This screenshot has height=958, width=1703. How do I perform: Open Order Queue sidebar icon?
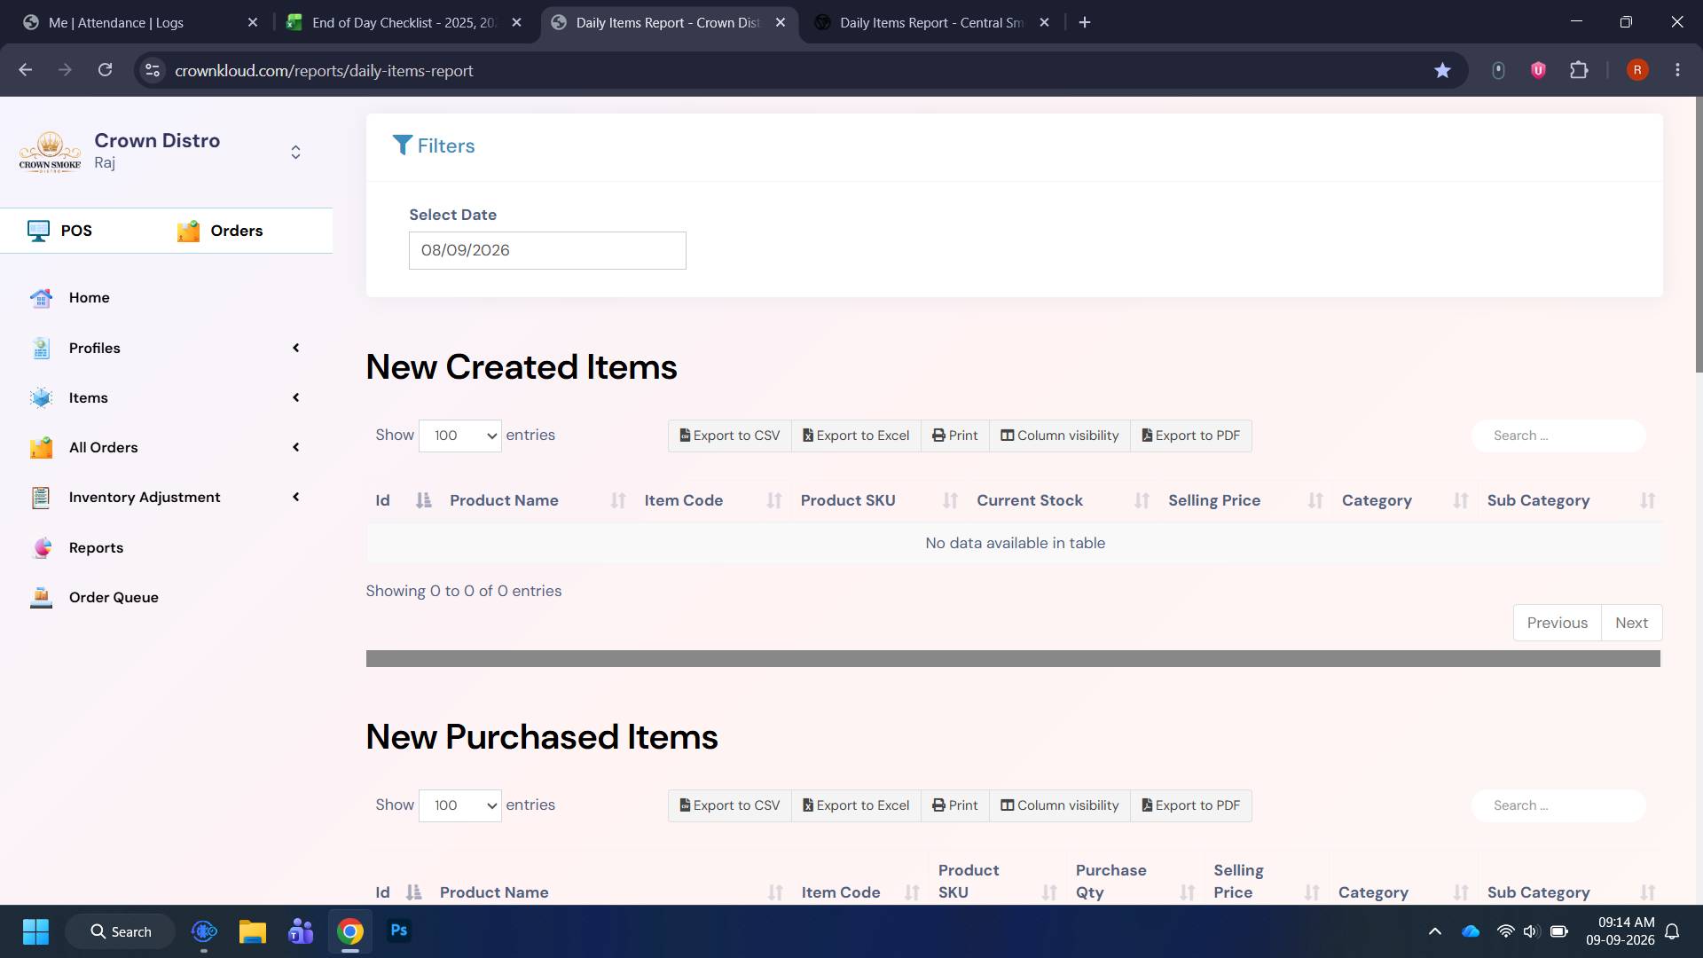point(41,598)
